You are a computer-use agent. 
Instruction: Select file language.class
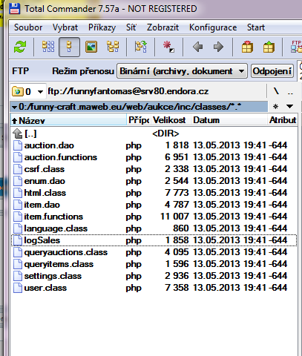point(154,228)
